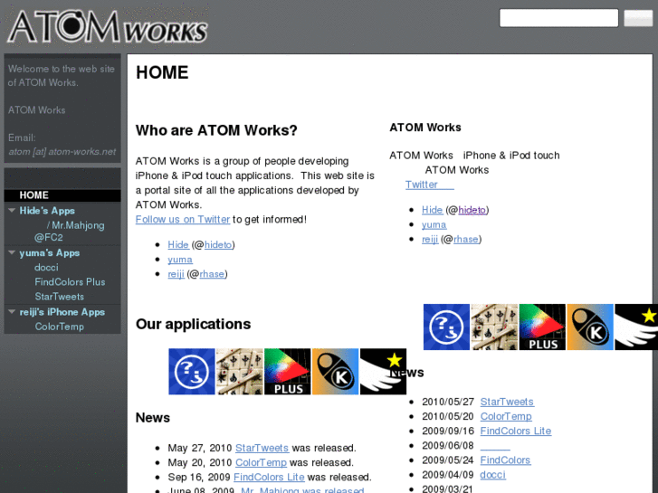658x493 pixels.
Task: Open the hideto link in the right column list
Action: 472,210
